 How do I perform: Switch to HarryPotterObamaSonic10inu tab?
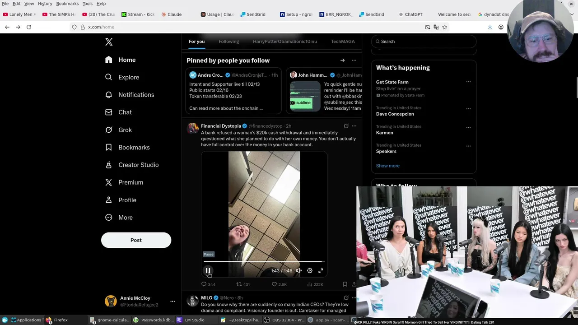coord(285,42)
